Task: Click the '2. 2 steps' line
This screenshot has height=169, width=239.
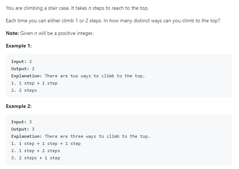Action: 24,90
